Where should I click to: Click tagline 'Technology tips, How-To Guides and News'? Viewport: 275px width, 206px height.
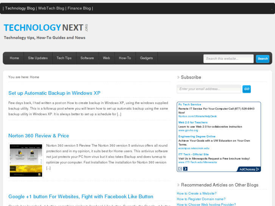click(45, 38)
